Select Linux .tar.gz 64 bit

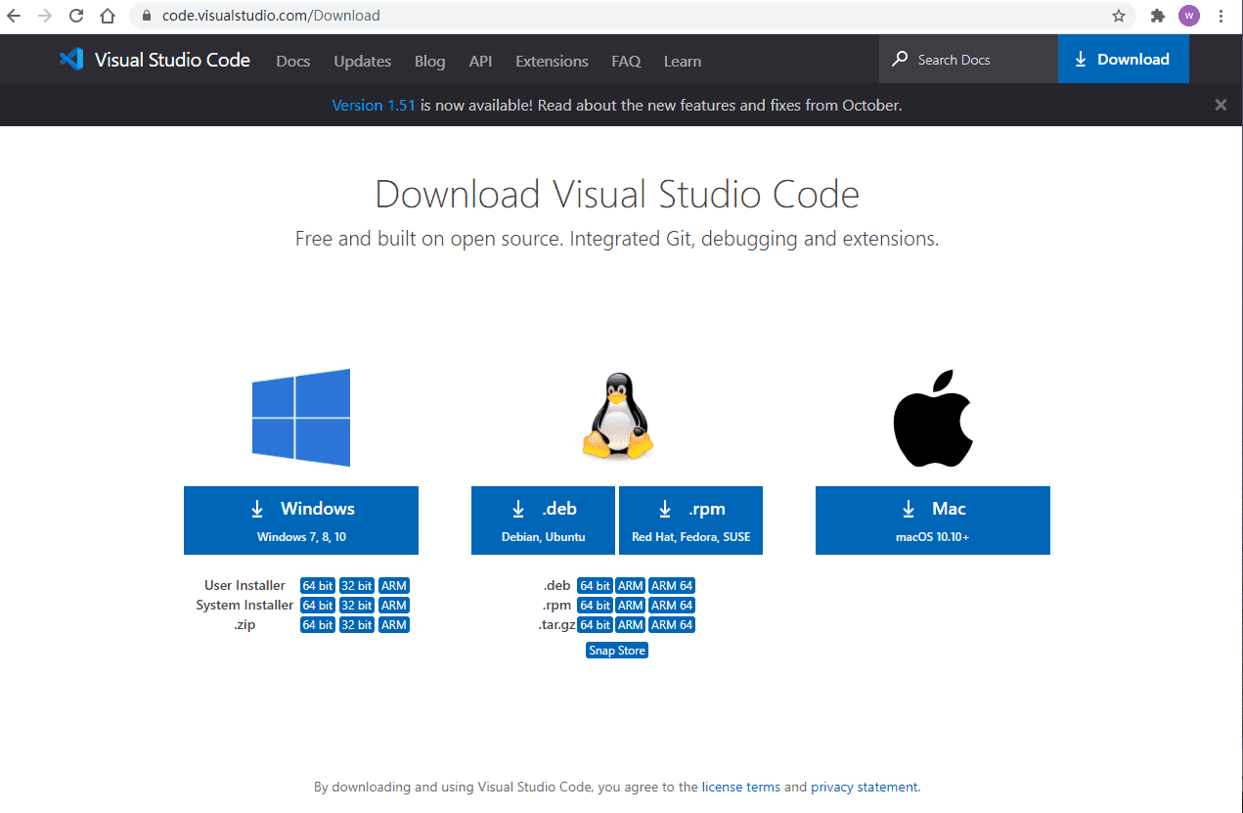[x=595, y=625]
